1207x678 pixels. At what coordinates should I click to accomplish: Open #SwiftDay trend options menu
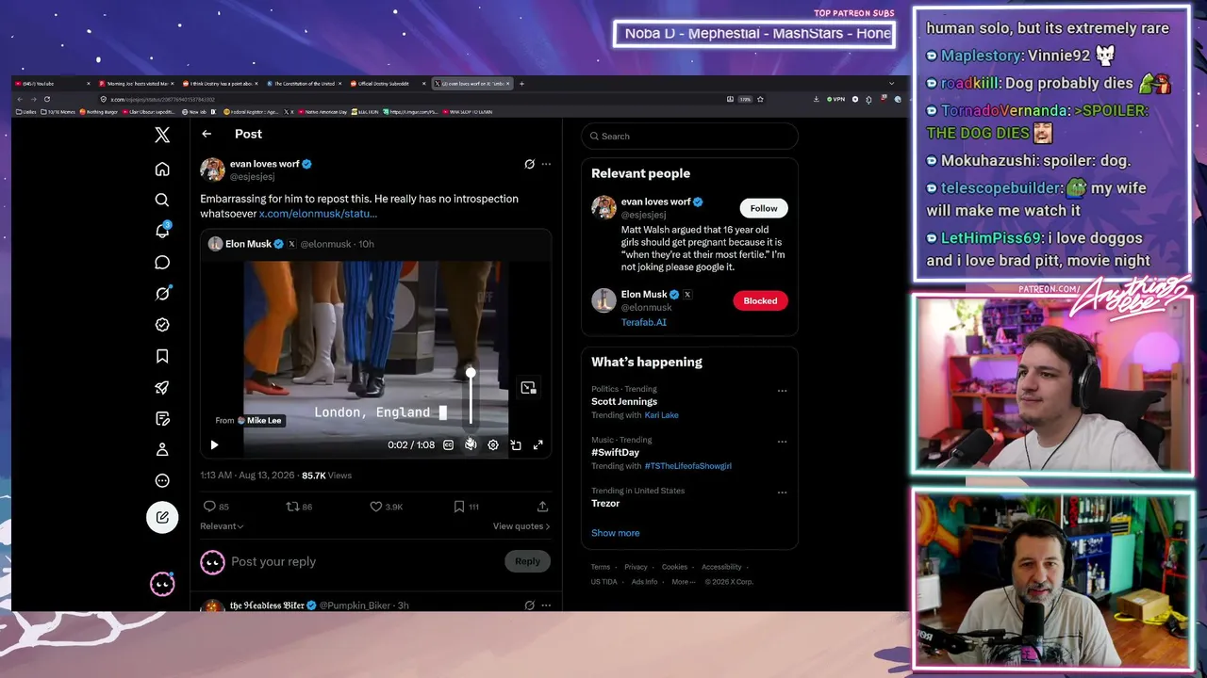[782, 442]
